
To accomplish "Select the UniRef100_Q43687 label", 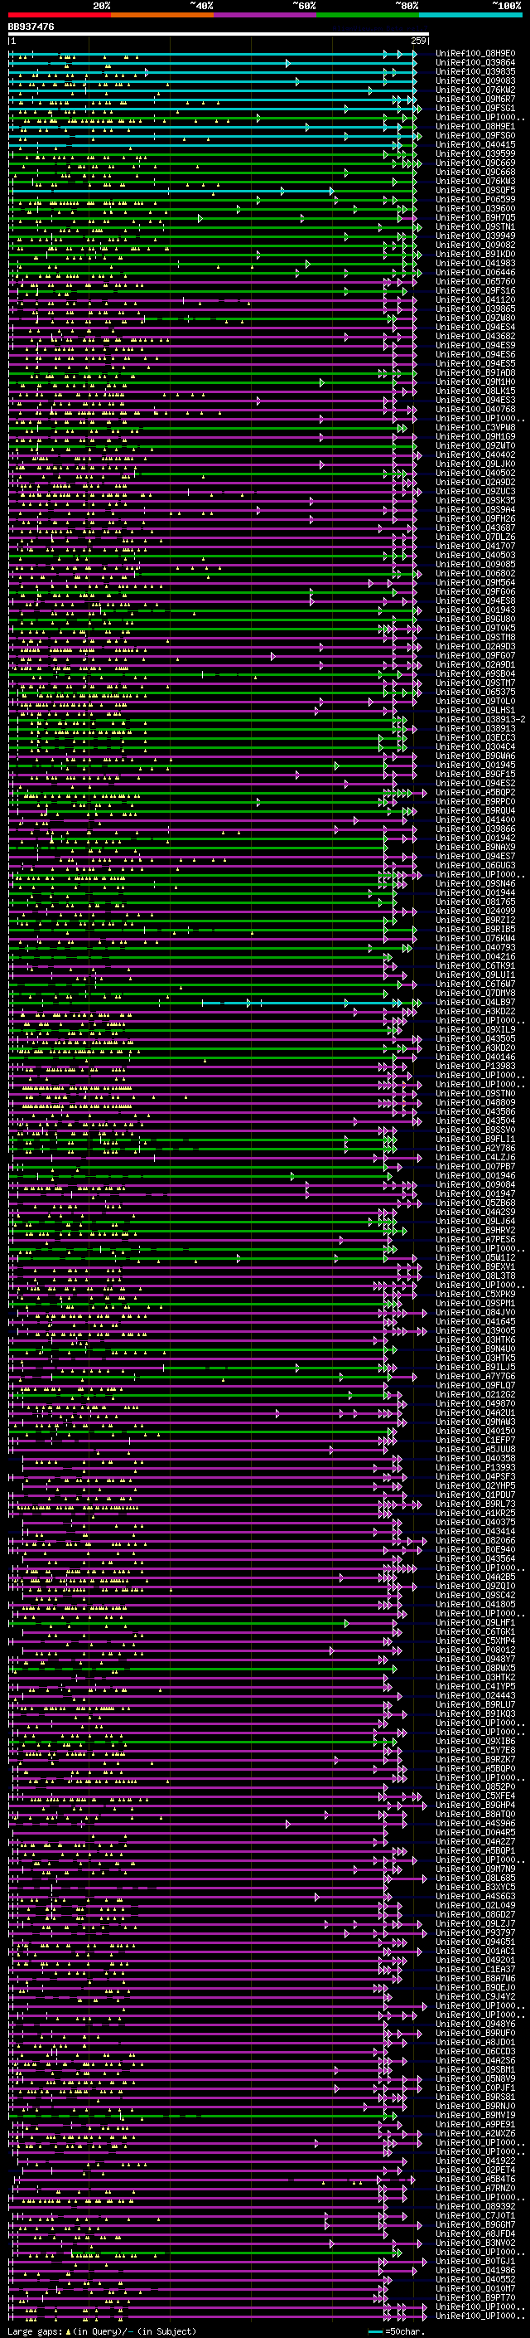I will click(x=475, y=527).
